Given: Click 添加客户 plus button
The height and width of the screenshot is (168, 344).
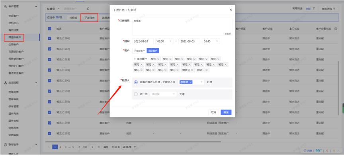Looking at the screenshot, I should (x=140, y=59).
